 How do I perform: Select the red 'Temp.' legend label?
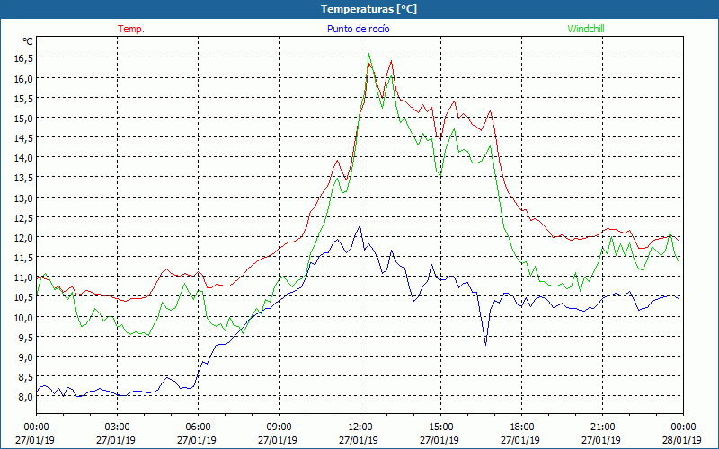[131, 29]
